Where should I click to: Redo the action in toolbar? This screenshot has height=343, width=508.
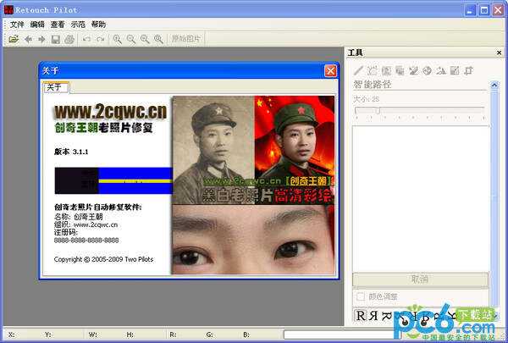click(x=100, y=39)
